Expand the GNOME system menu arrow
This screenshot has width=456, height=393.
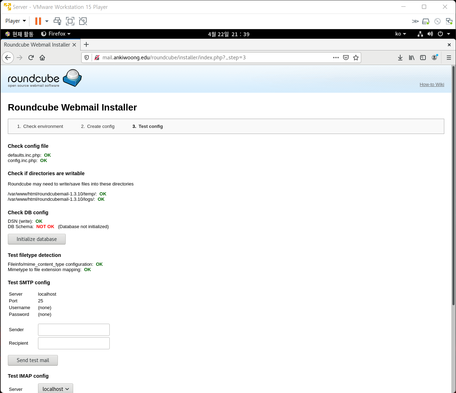pyautogui.click(x=449, y=34)
